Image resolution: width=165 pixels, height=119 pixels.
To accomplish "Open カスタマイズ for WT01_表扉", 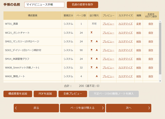I will (x=125, y=24).
